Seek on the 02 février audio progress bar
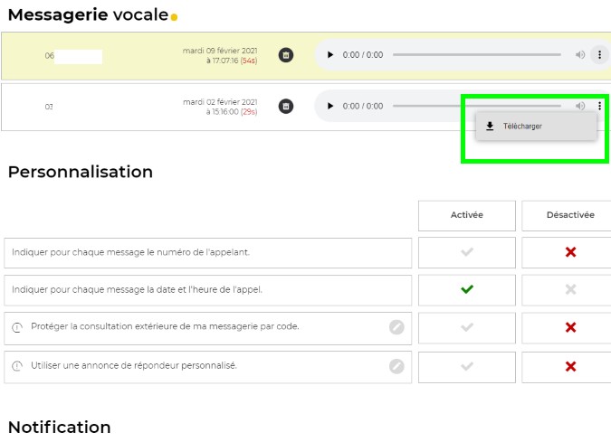 point(476,106)
